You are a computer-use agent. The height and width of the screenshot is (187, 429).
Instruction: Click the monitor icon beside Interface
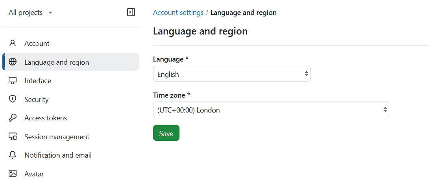(13, 81)
